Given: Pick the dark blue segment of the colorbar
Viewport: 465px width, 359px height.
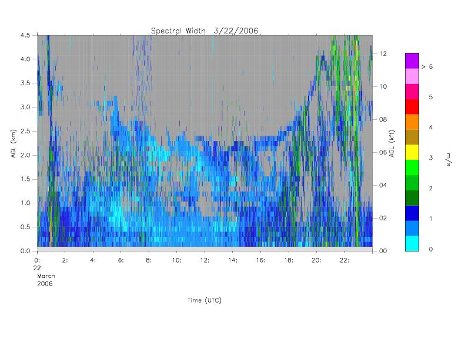Looking at the screenshot, I should (x=412, y=213).
